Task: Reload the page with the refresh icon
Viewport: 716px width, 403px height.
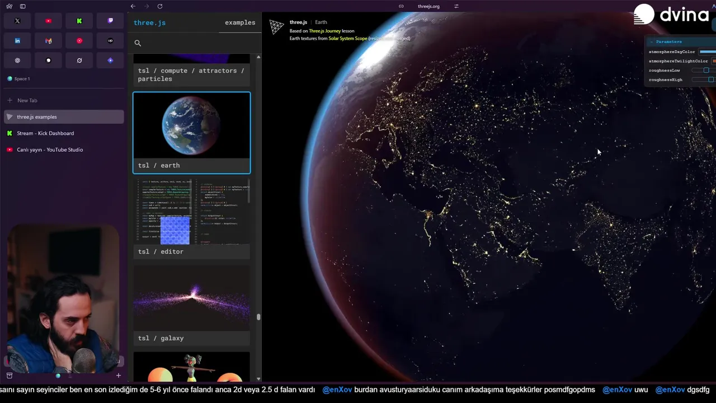Action: pyautogui.click(x=160, y=6)
